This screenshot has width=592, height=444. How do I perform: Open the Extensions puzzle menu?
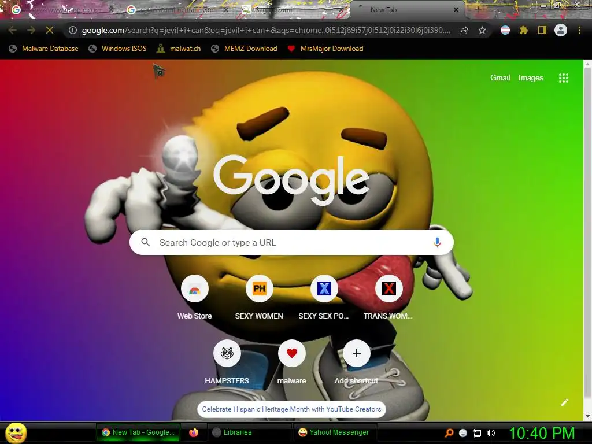524,30
